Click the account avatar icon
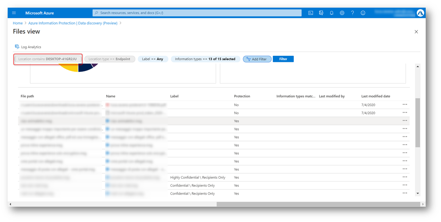441x222 pixels. [x=420, y=13]
